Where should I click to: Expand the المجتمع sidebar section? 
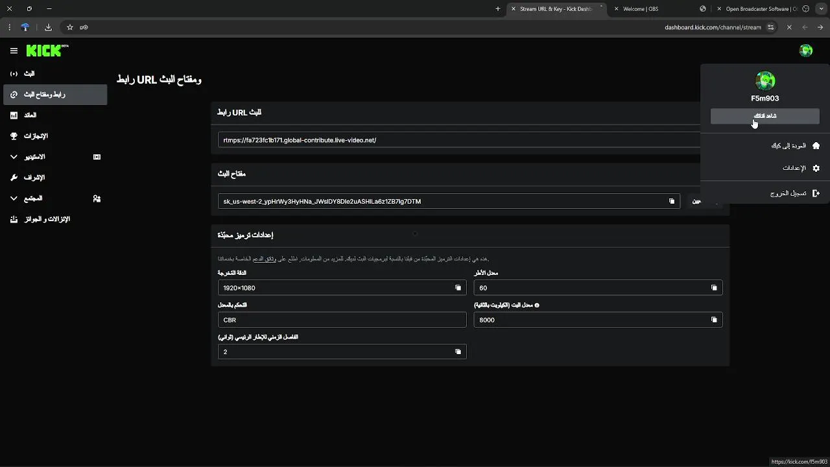click(x=14, y=198)
